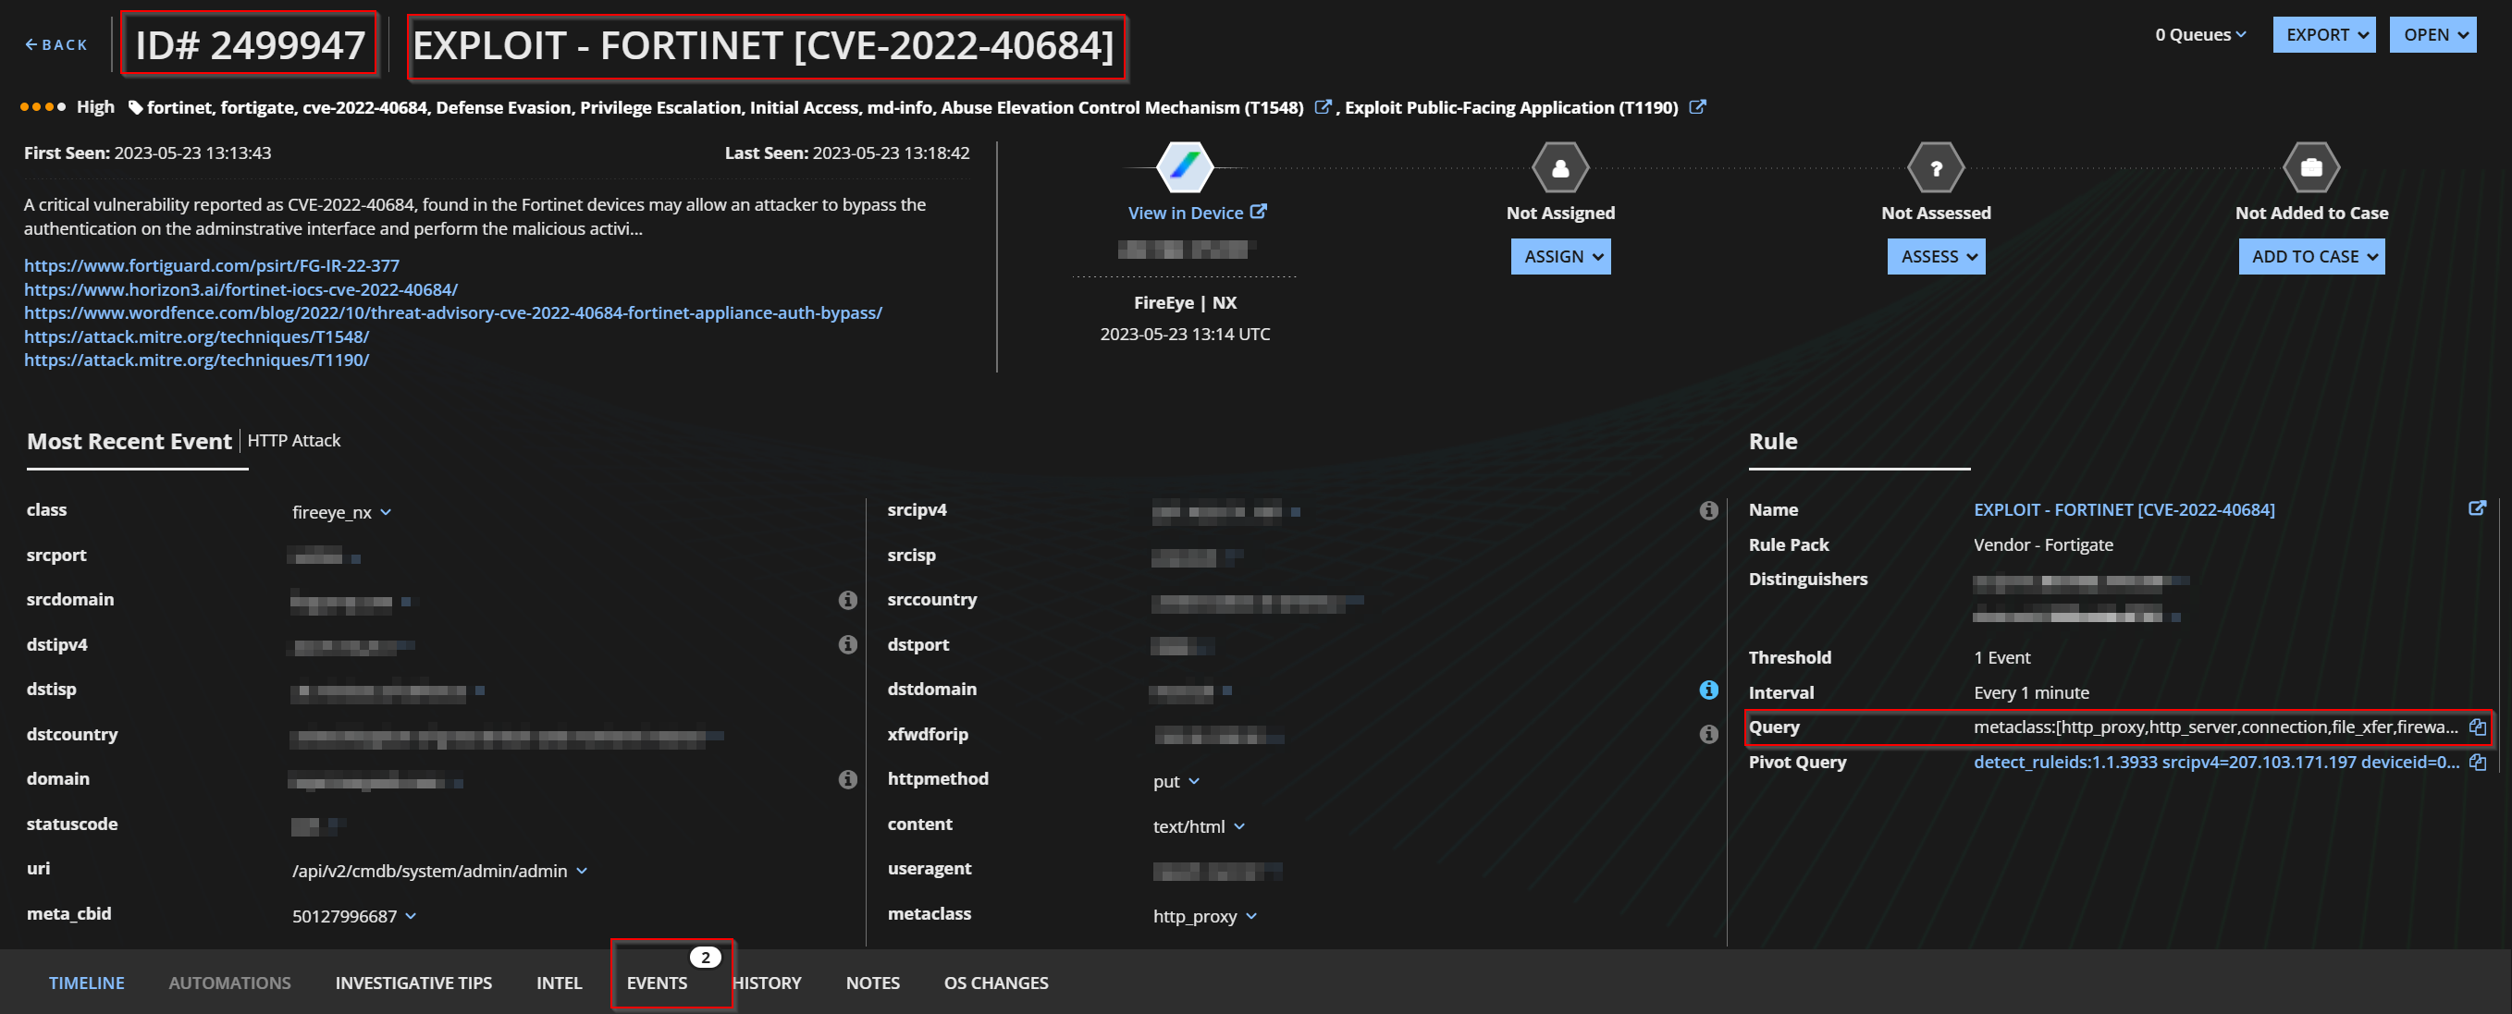Expand the text/html content value menu
This screenshot has width=2512, height=1014.
pos(1238,825)
